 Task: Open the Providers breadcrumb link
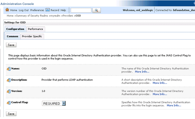pyautogui.click(x=68, y=16)
